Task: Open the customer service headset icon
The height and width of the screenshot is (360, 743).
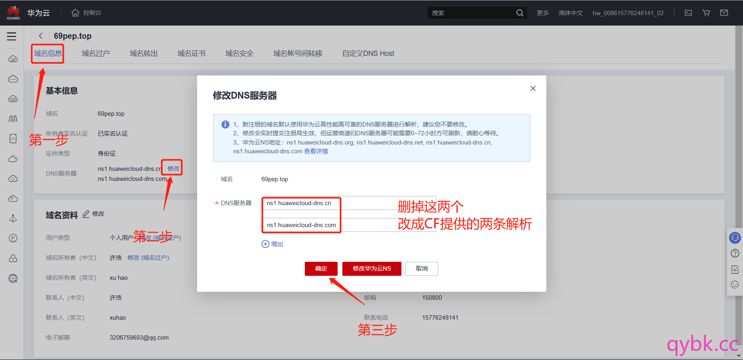Action: (x=735, y=237)
